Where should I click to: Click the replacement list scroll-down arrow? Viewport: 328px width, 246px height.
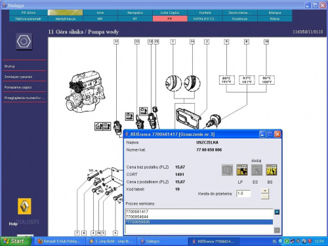[x=277, y=230]
